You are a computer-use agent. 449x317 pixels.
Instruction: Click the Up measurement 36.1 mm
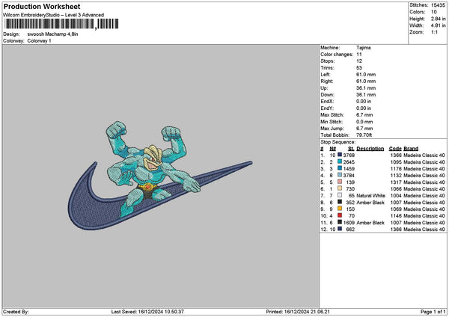(x=366, y=88)
